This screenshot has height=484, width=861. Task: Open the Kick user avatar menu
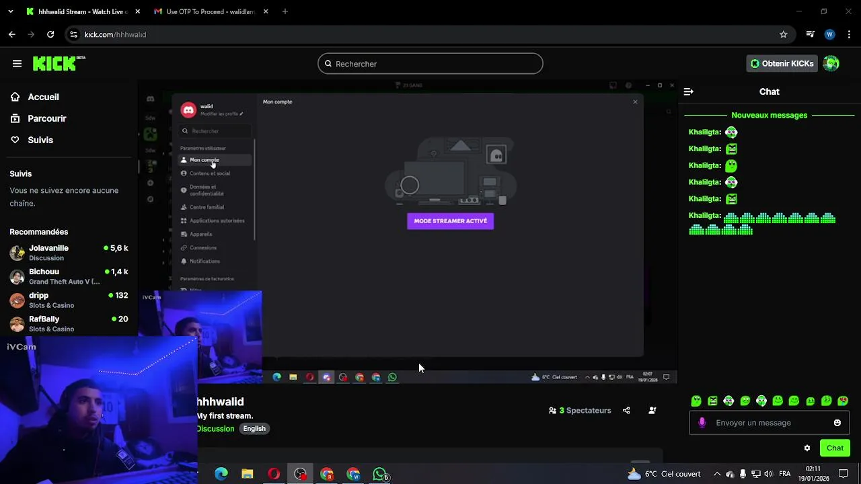pyautogui.click(x=831, y=63)
